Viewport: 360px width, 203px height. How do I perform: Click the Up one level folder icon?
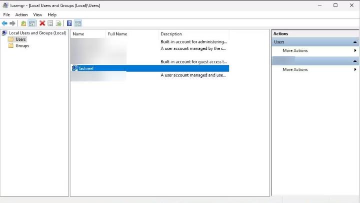pyautogui.click(x=23, y=23)
